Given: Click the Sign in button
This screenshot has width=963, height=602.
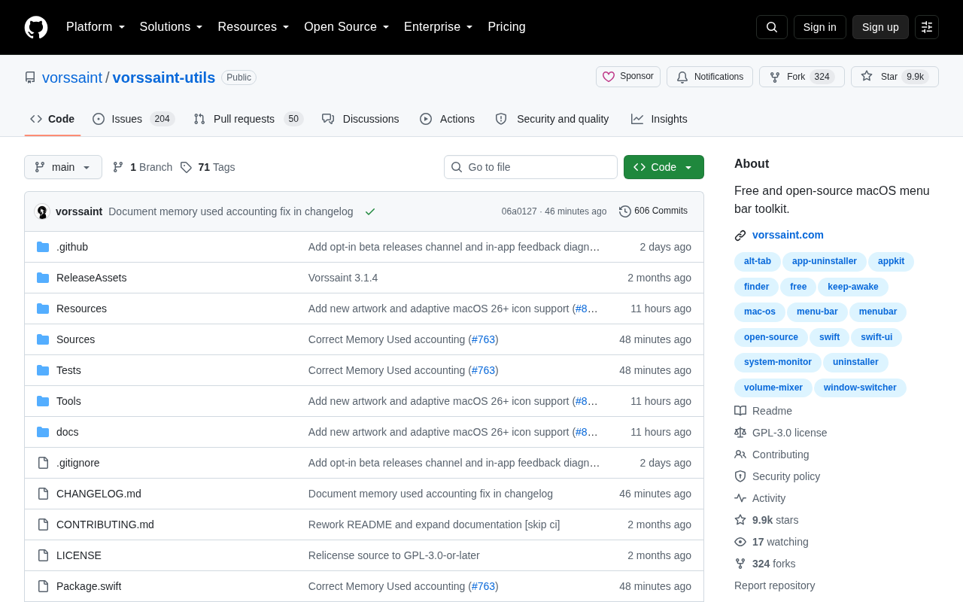Looking at the screenshot, I should point(820,27).
